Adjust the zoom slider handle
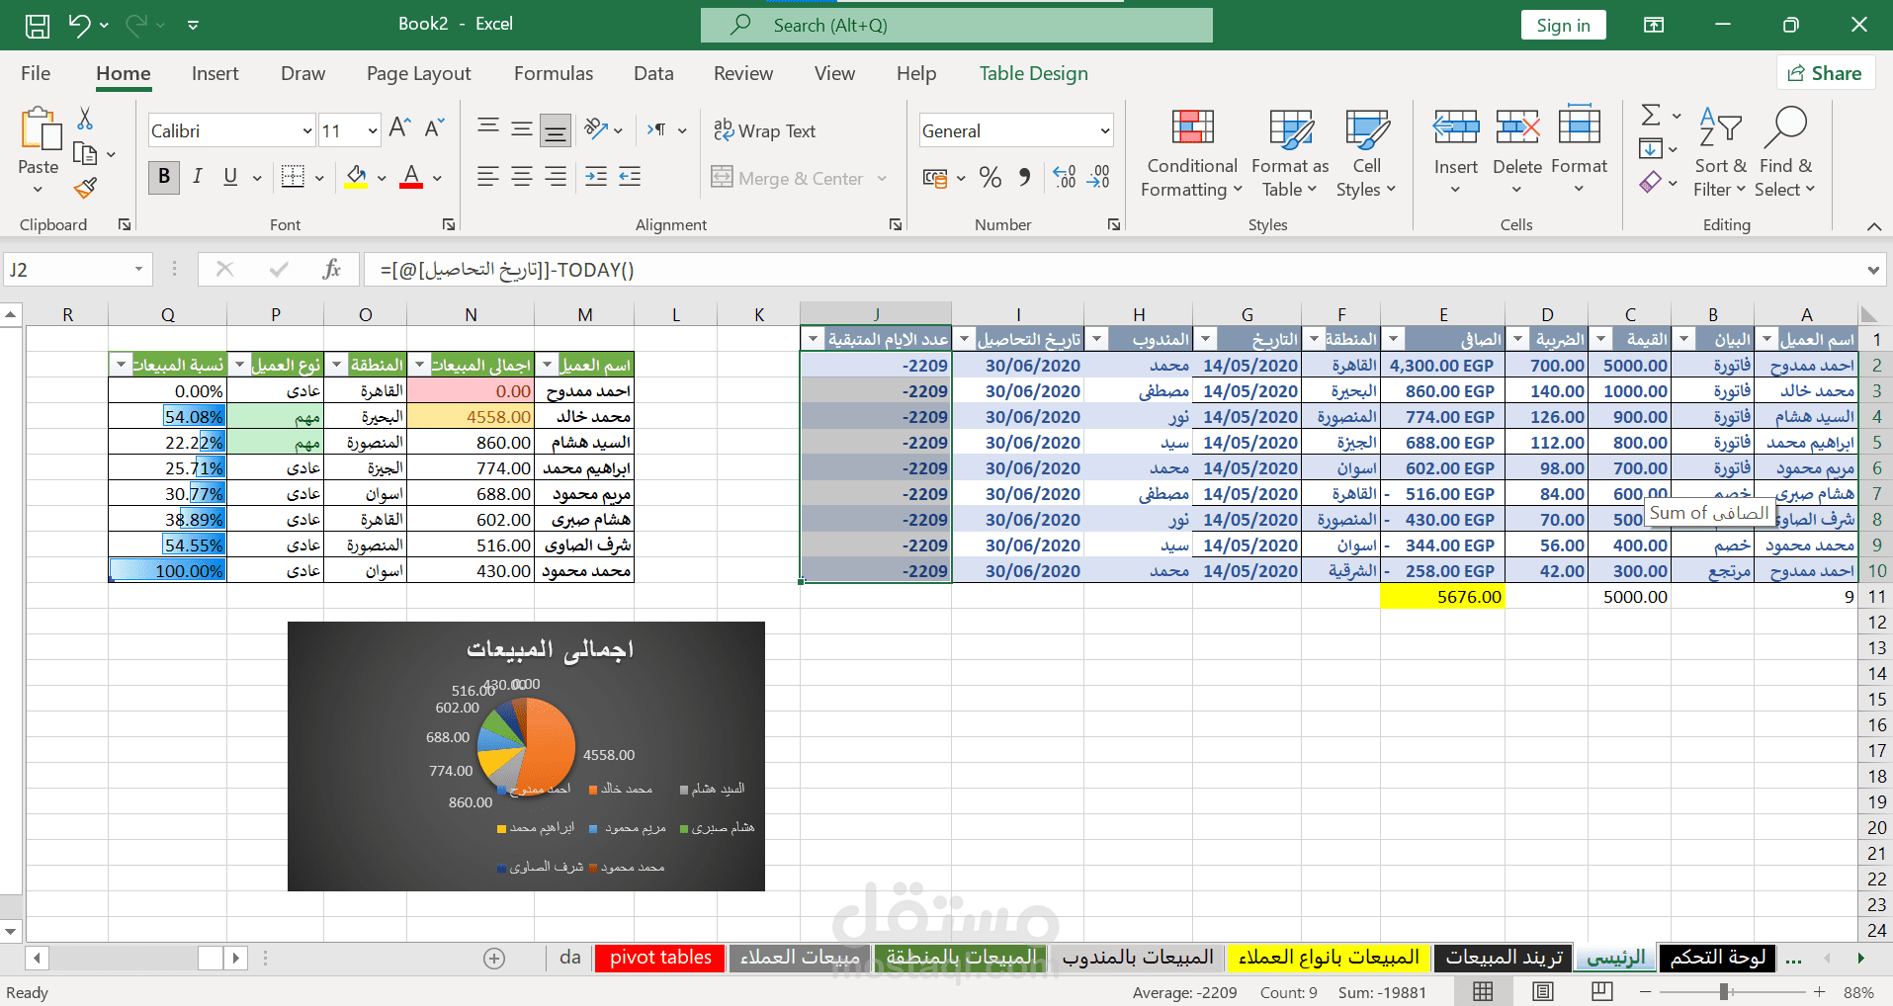1893x1006 pixels. [x=1723, y=991]
